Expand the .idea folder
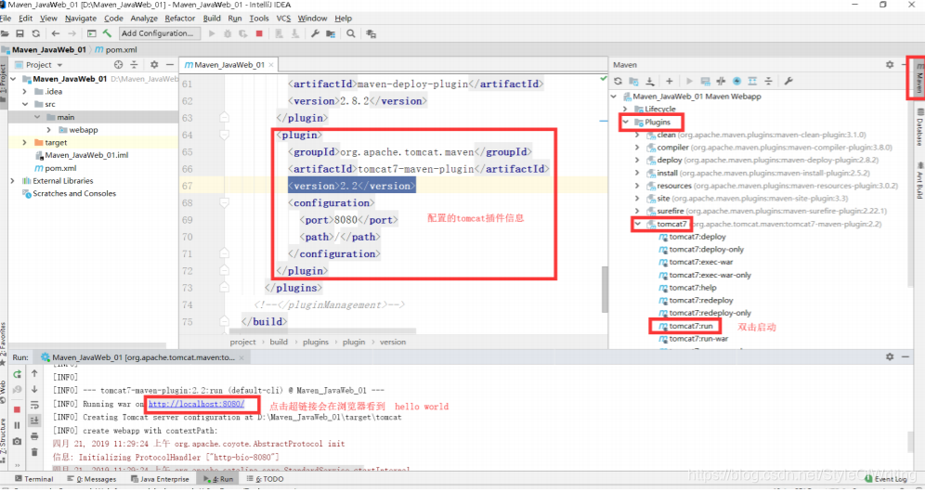Image resolution: width=925 pixels, height=492 pixels. (x=25, y=92)
